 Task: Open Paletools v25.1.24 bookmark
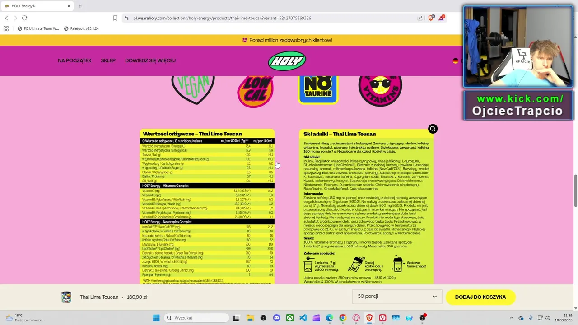pyautogui.click(x=81, y=28)
